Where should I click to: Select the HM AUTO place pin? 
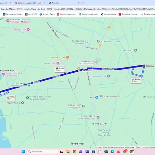(x=136, y=50)
